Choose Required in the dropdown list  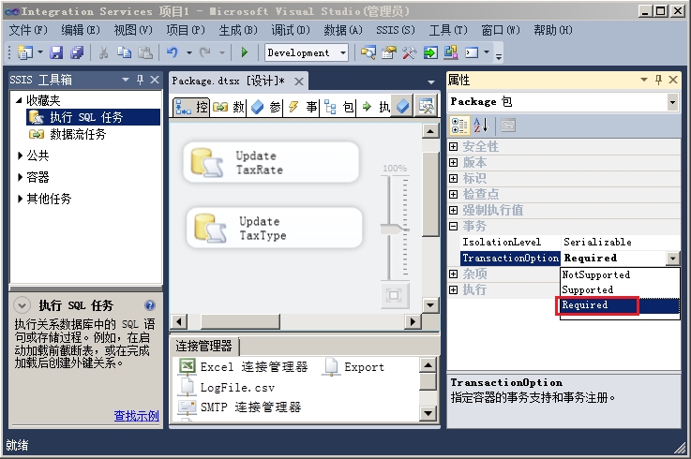620,304
